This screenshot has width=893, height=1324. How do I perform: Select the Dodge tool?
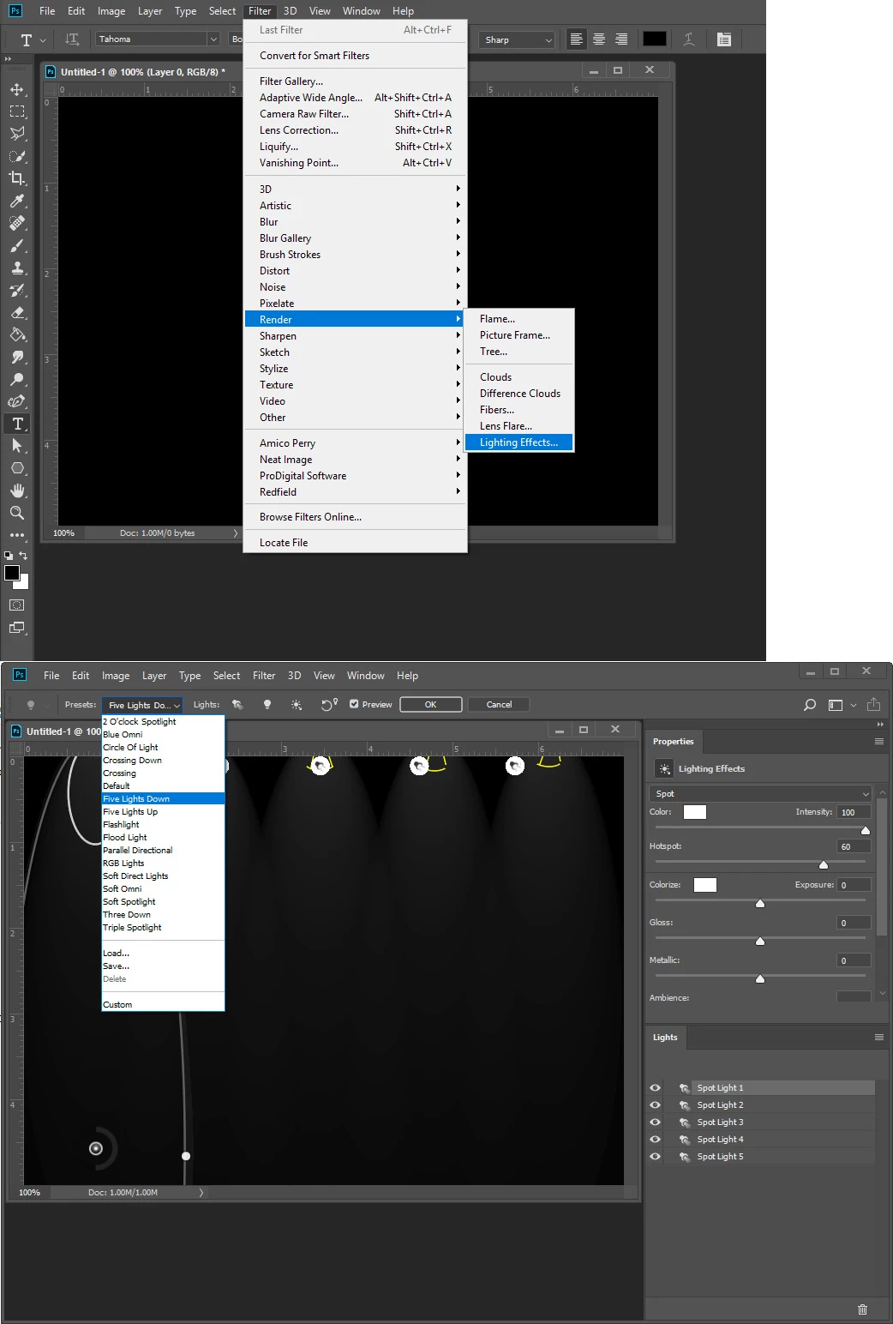tap(17, 380)
